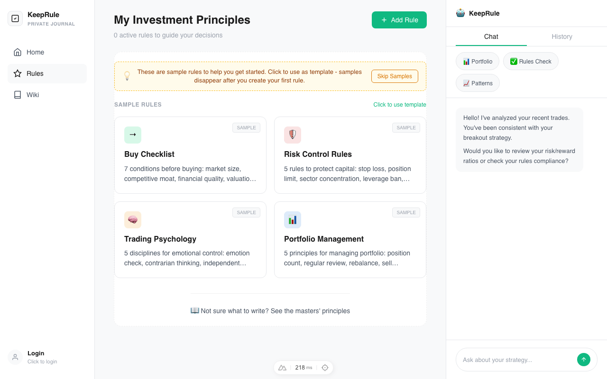Screen dimensions: 607x379
Task: Click the mountain icon in the status bar
Action: coord(282,367)
